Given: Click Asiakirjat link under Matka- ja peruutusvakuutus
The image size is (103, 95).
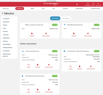Looking at the screenshot, I should [32, 36].
